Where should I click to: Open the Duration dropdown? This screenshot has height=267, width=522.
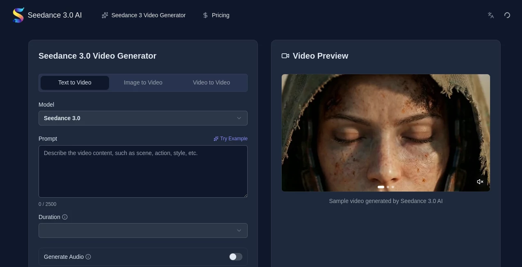pos(143,230)
